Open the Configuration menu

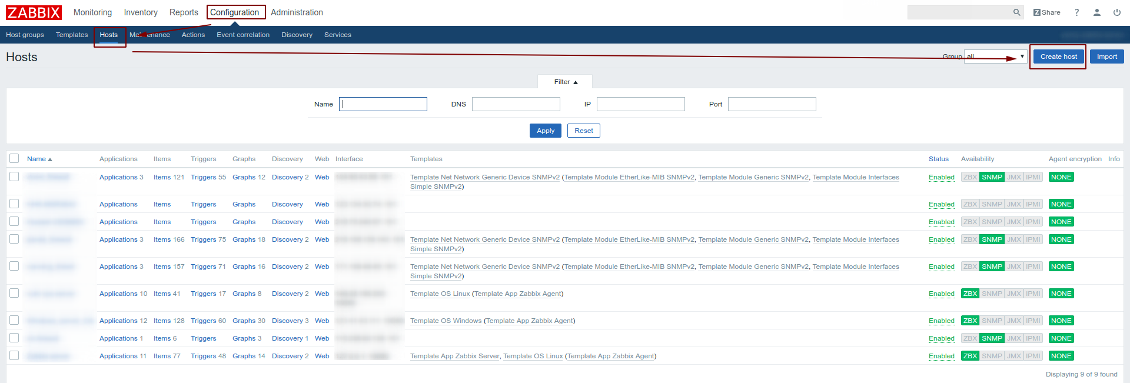235,12
